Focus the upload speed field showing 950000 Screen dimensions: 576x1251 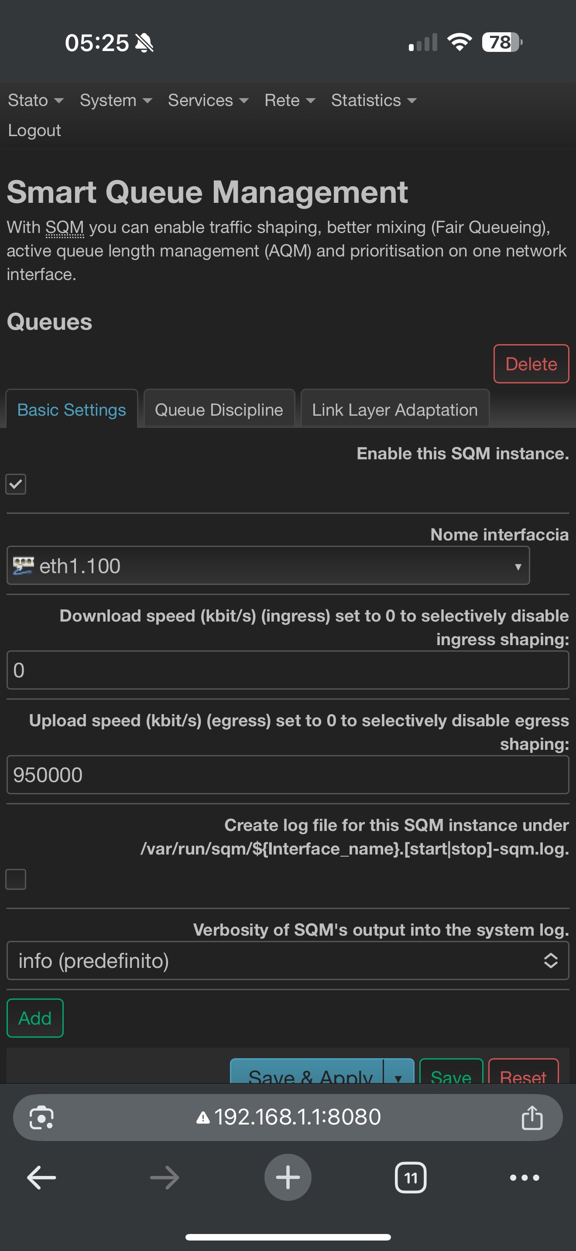(288, 775)
